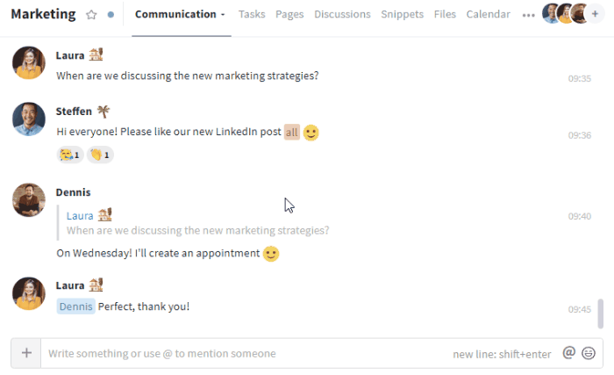614x375 pixels.
Task: Click the @all mention in Steffen's message
Action: click(x=292, y=133)
